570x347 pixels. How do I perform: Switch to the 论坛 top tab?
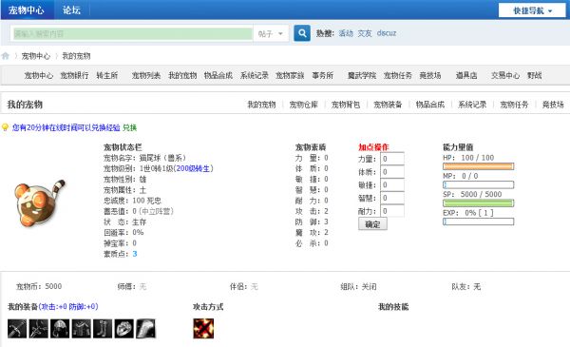point(71,10)
